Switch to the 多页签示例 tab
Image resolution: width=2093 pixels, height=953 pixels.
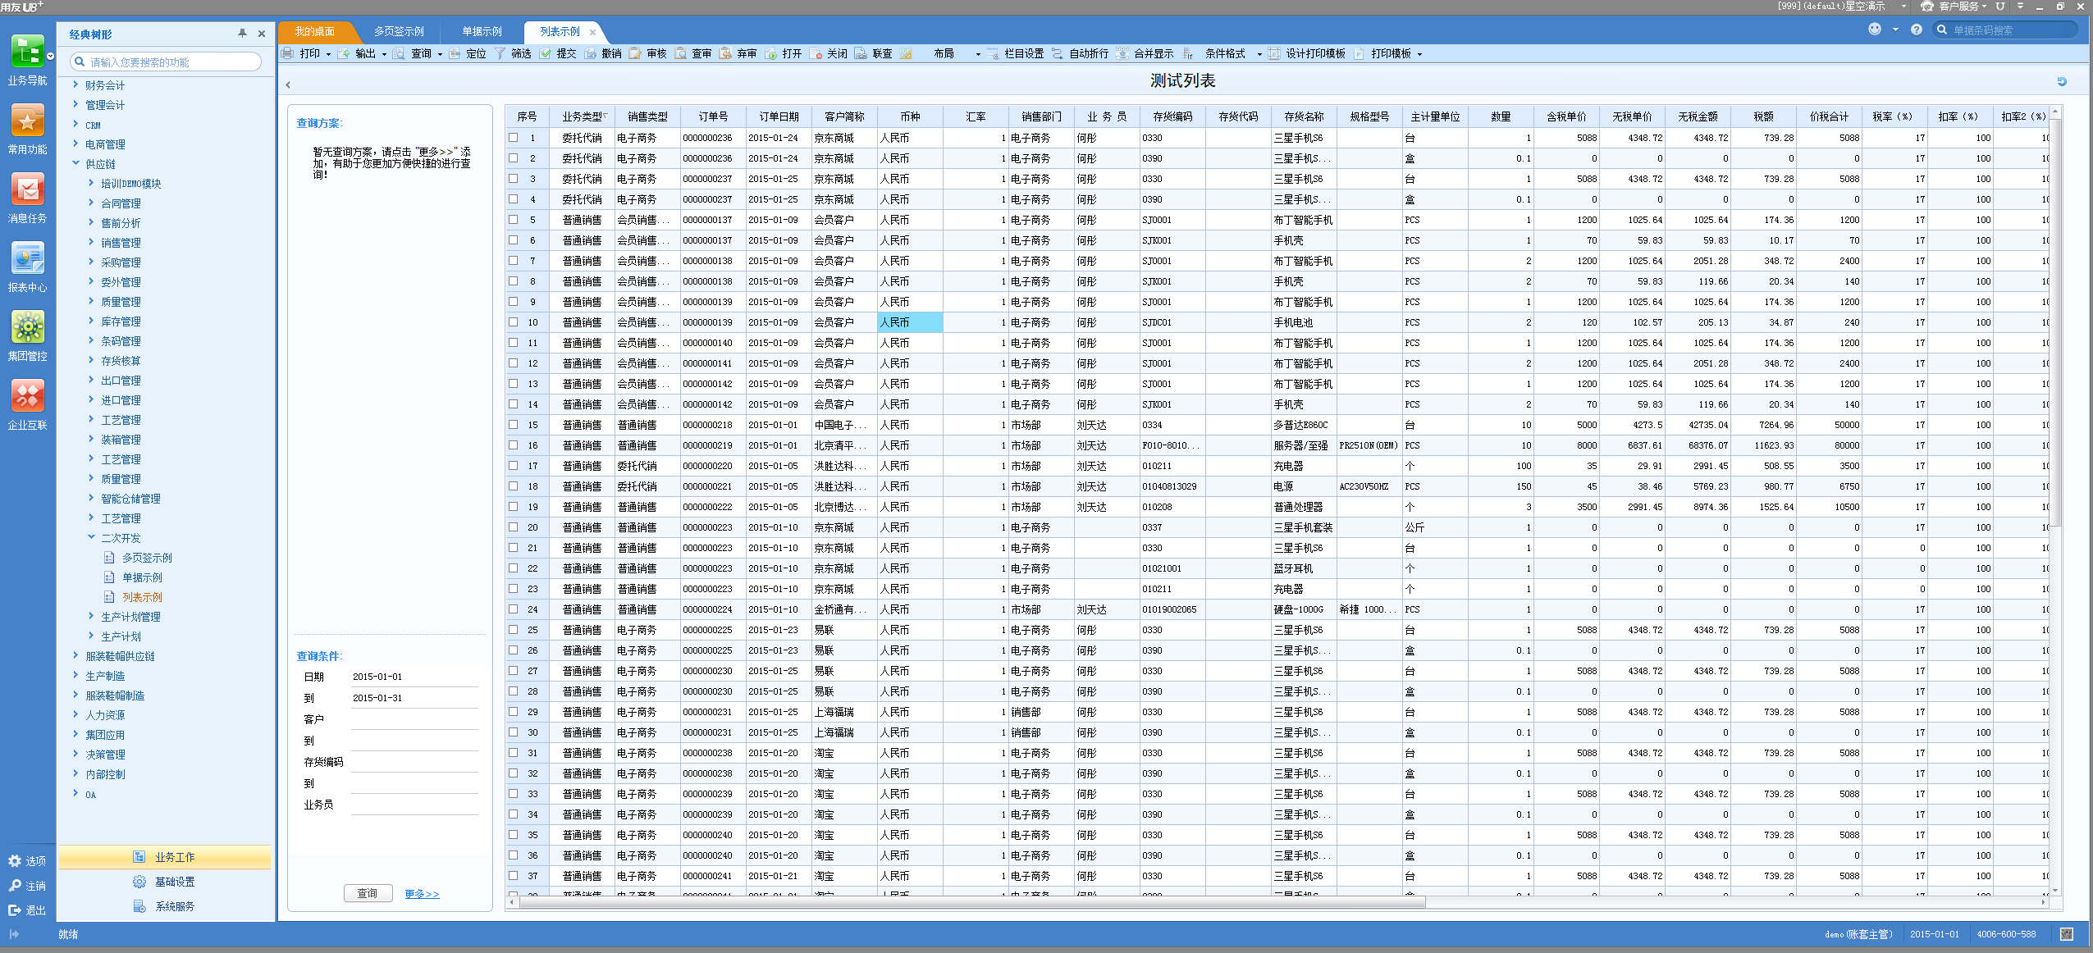[399, 32]
